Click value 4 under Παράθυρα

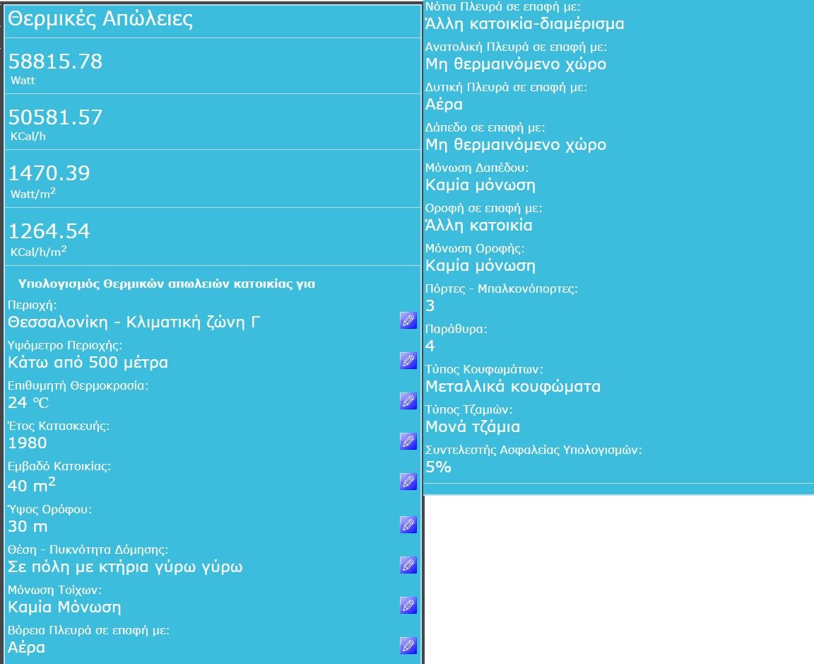(x=430, y=346)
